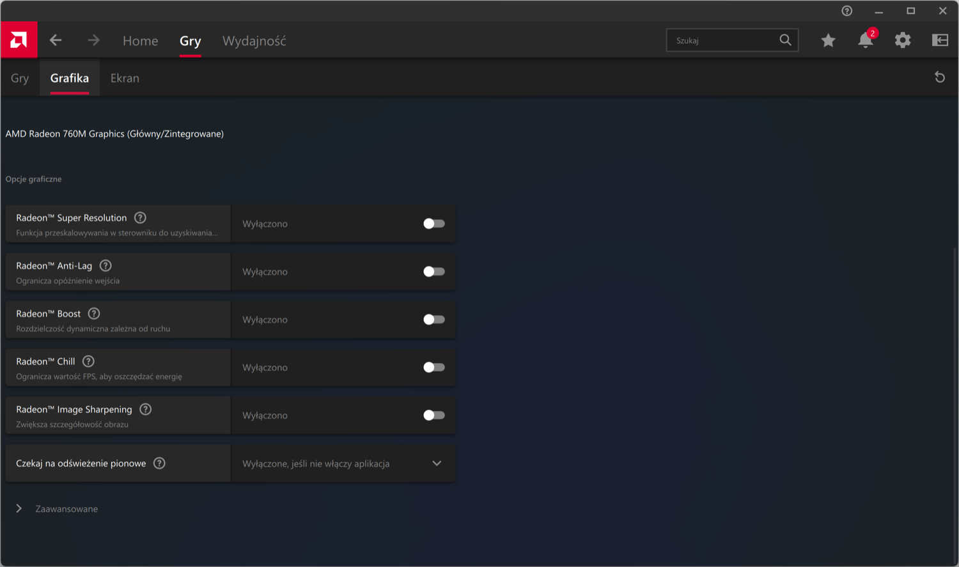
Task: Click the Radeon Super Resolution label
Action: (72, 218)
